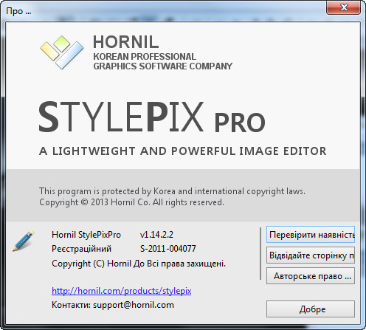Open the Авторське право ... button
Screen dimensions: 366x330
pos(311,276)
